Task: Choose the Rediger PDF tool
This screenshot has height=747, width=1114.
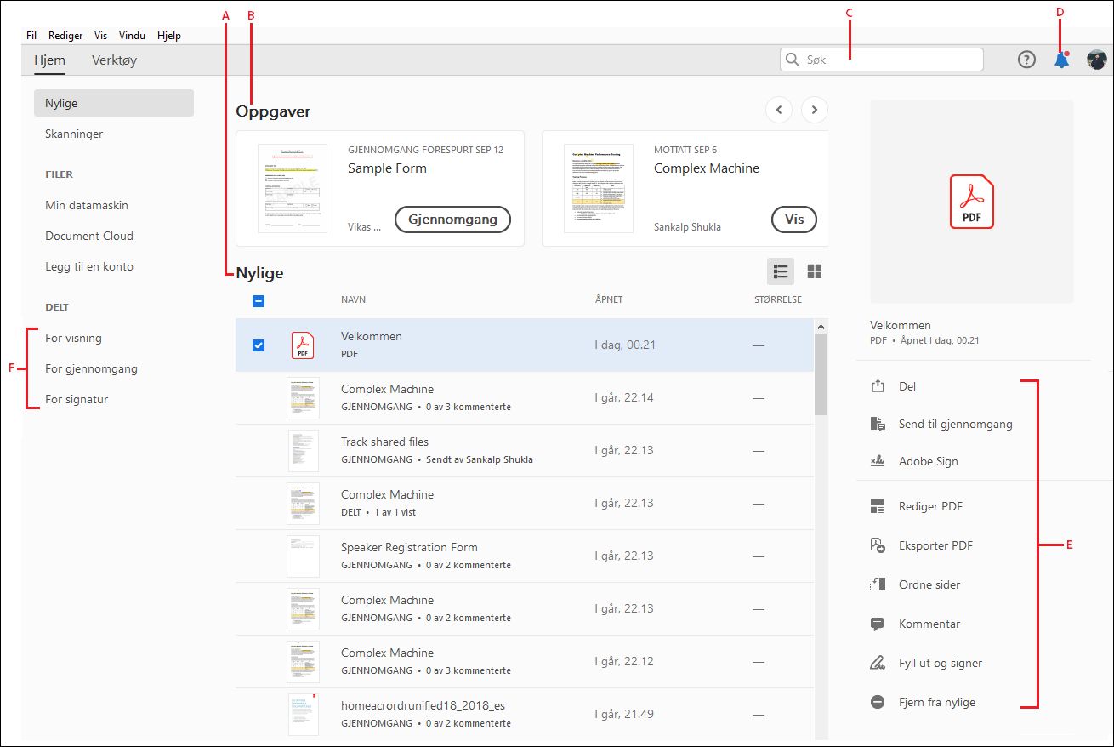Action: point(930,506)
